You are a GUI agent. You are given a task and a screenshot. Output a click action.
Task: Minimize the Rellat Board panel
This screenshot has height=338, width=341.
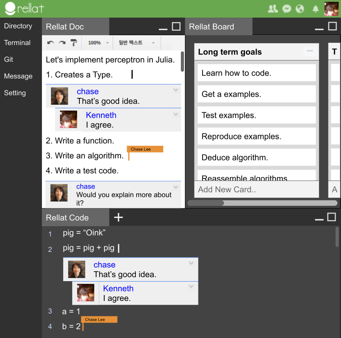[x=319, y=29]
